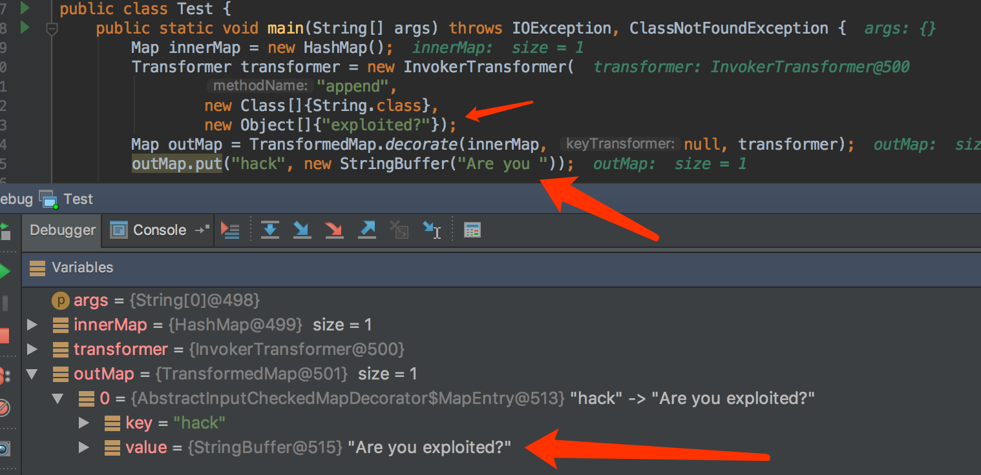Click the Variables panel header
Image resolution: width=981 pixels, height=475 pixels.
click(x=501, y=268)
